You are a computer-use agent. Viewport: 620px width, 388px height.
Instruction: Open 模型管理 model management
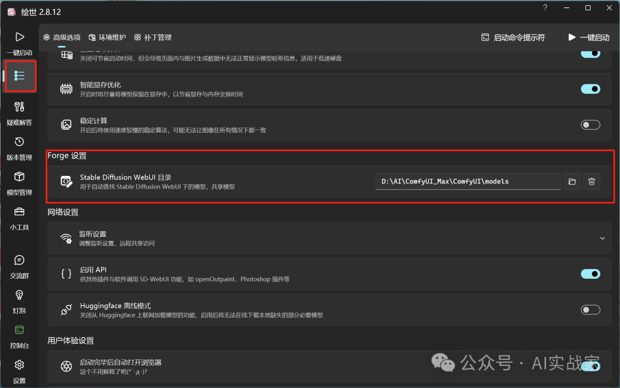[x=20, y=184]
